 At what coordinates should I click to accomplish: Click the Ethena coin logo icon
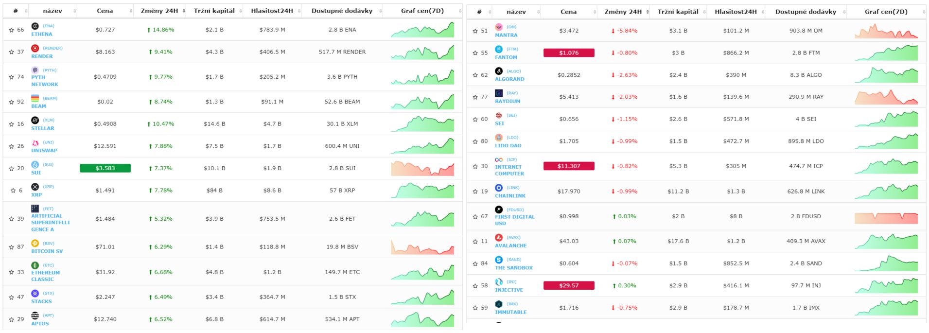[x=35, y=26]
